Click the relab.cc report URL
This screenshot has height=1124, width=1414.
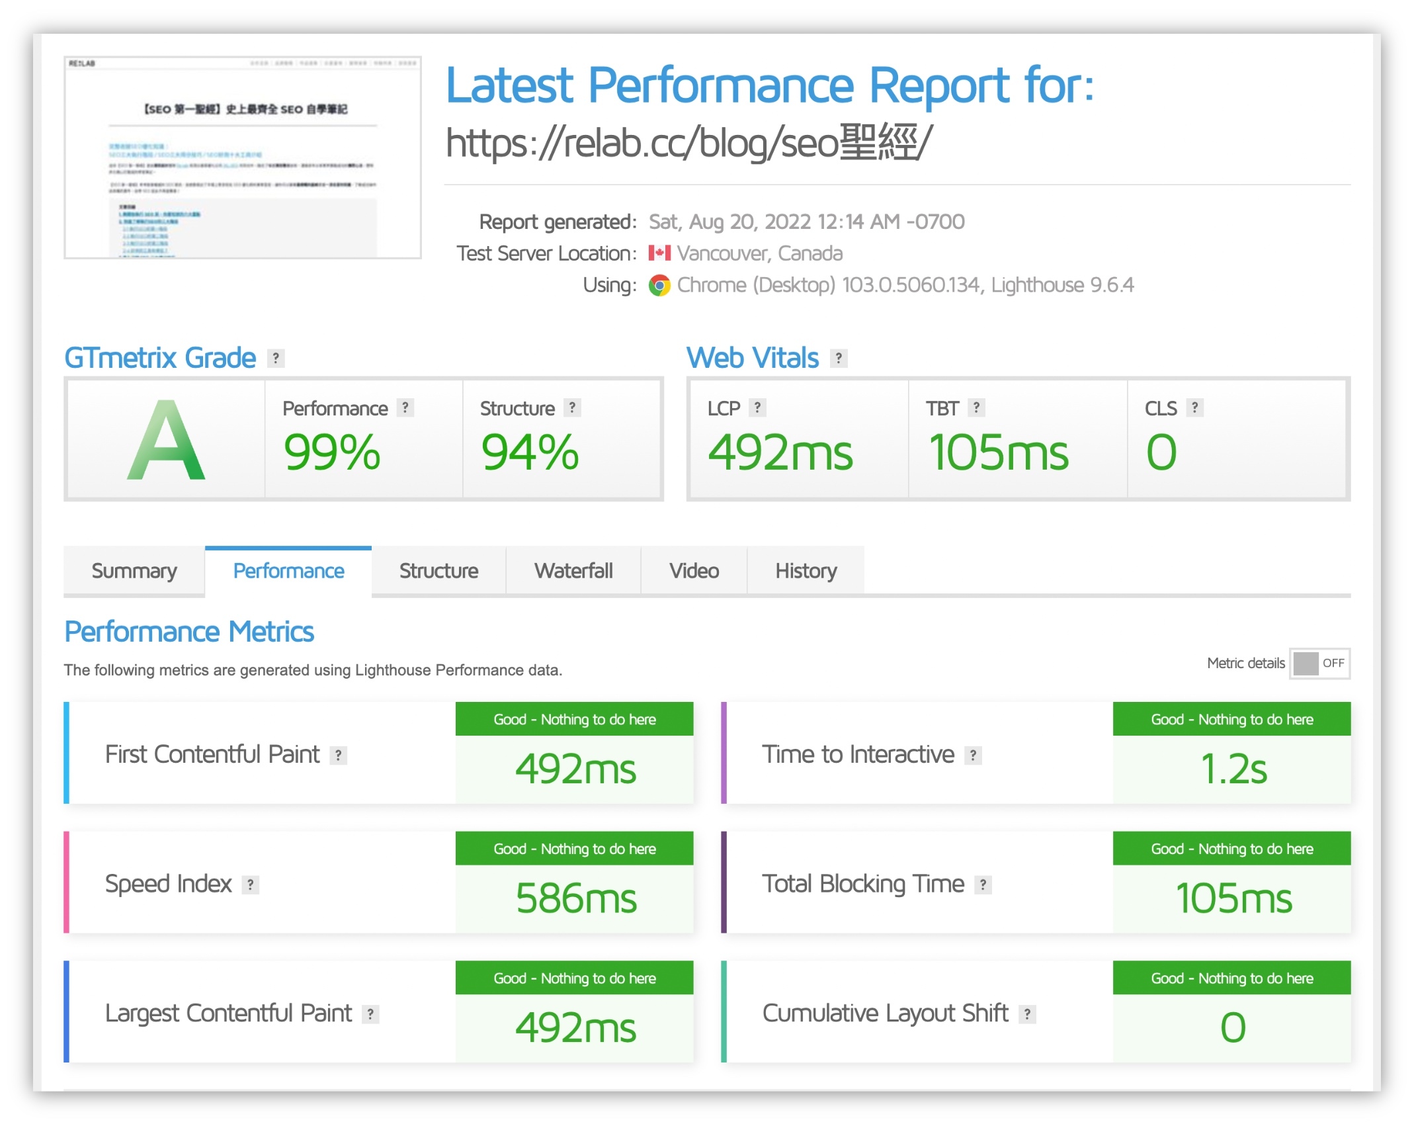point(688,143)
